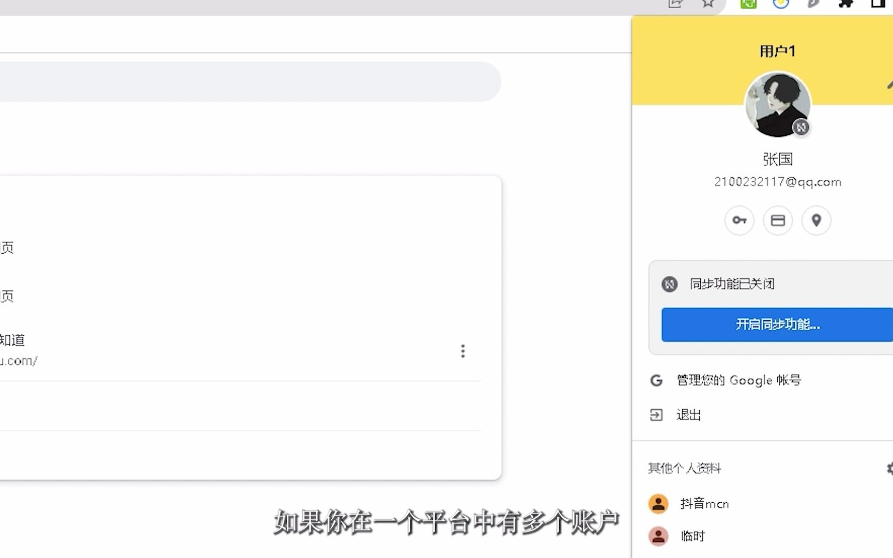Screen dimensions: 893x558
Task: Enable sync via 开启同步功能 button
Action: point(775,324)
